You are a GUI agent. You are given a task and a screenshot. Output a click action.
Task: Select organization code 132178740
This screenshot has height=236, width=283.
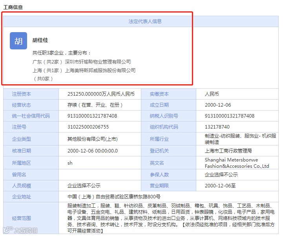pyautogui.click(x=217, y=127)
